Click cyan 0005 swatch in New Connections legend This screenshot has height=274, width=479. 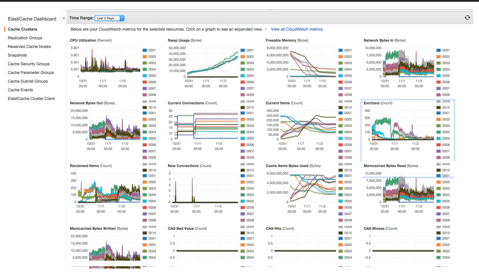tap(243, 201)
